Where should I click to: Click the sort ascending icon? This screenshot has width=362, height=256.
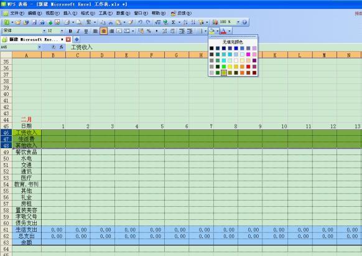tap(185, 22)
